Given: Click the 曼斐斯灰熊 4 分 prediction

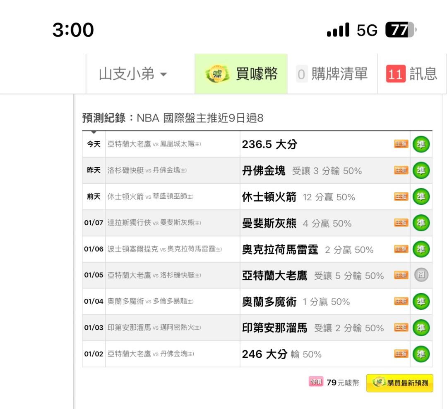Looking at the screenshot, I should [297, 223].
